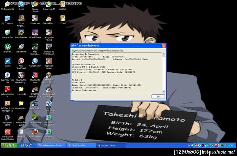Click the EN language indicator in tray
The image size is (237, 156).
(189, 145)
